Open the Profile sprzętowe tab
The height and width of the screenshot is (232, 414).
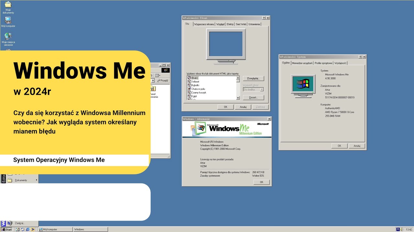coord(323,63)
